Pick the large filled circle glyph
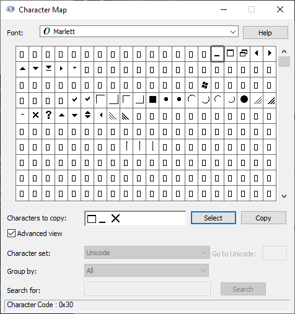The width and height of the screenshot is (295, 314). point(244,100)
